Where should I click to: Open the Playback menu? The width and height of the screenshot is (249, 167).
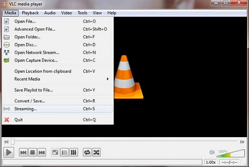[x=30, y=13]
